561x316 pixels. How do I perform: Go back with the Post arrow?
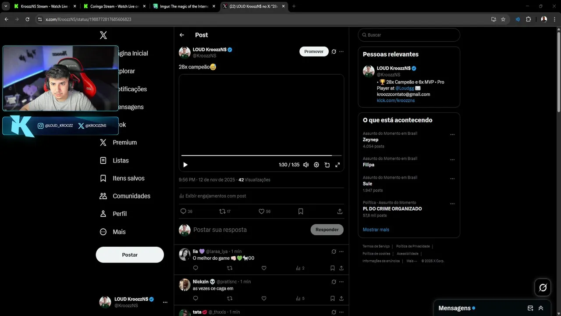(x=182, y=35)
